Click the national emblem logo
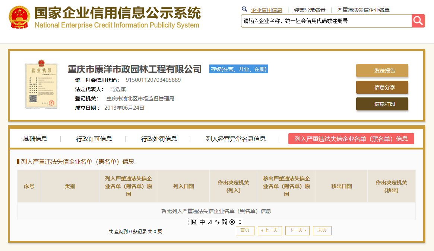The image size is (434, 251). click(19, 17)
